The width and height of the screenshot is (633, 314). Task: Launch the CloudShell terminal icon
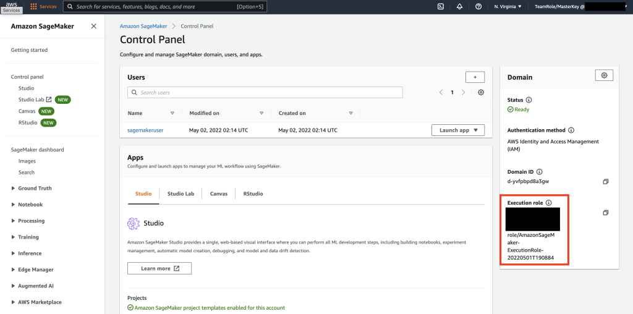click(441, 6)
